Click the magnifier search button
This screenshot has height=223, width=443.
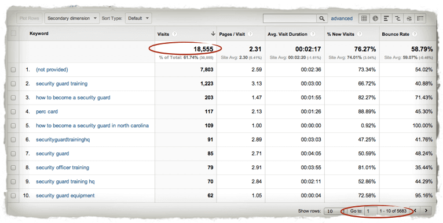click(x=322, y=18)
